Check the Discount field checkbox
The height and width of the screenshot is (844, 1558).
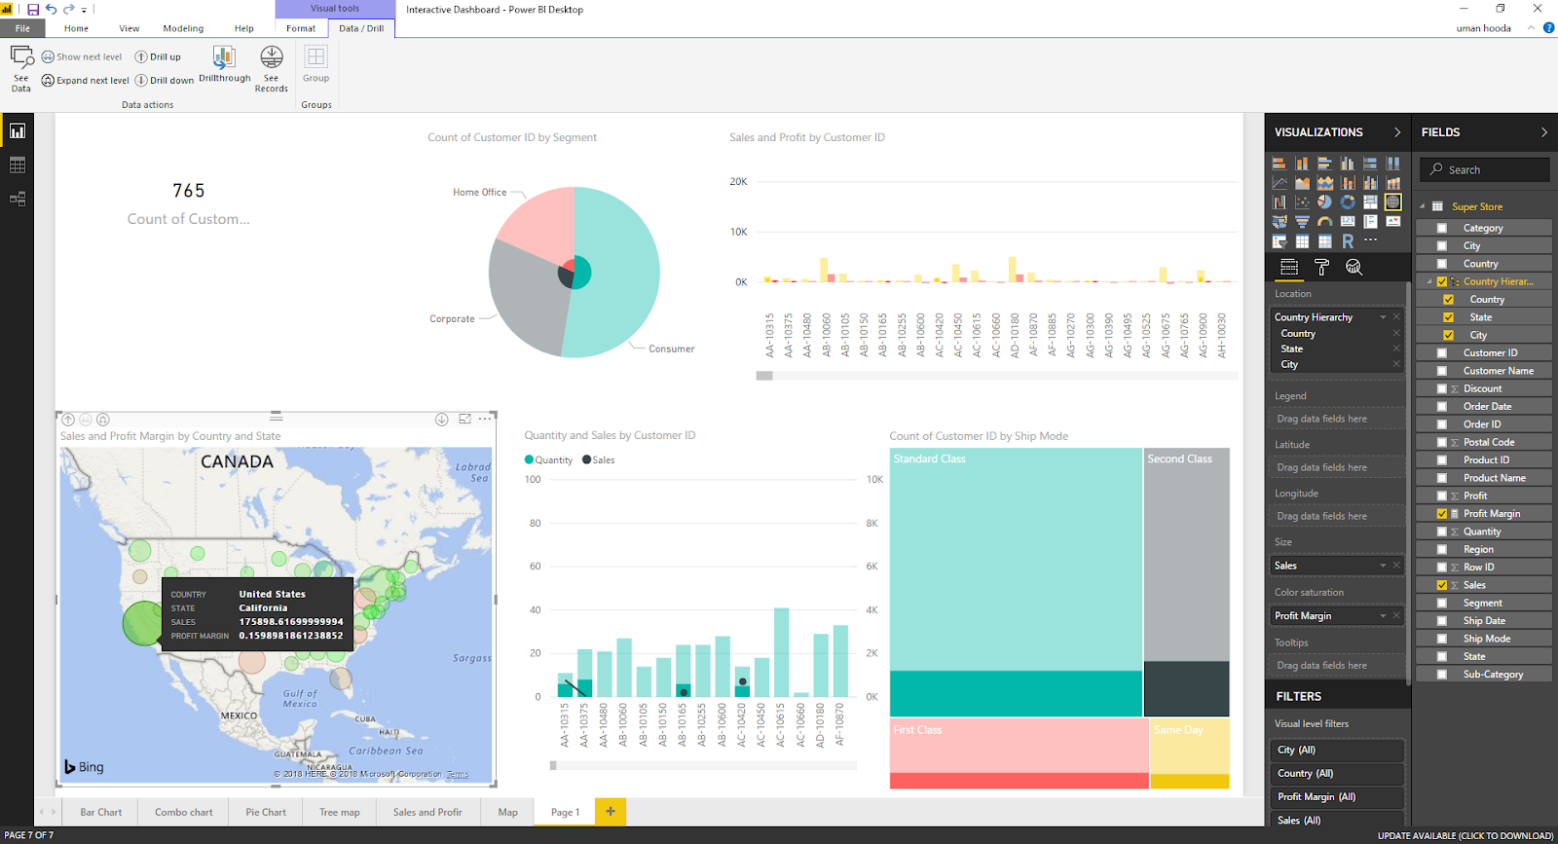[1442, 388]
